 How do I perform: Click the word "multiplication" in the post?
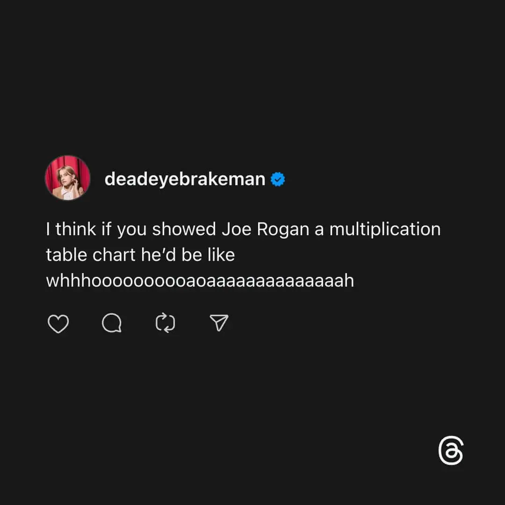[385, 230]
